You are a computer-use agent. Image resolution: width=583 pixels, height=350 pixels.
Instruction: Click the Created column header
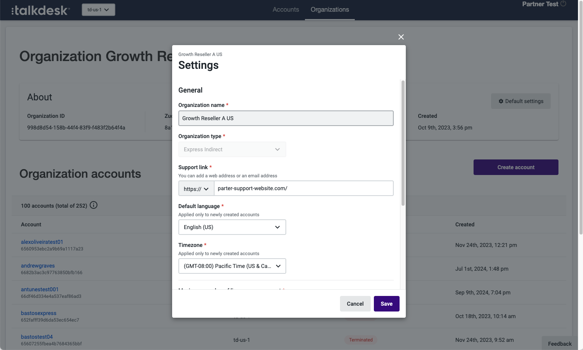[465, 224]
